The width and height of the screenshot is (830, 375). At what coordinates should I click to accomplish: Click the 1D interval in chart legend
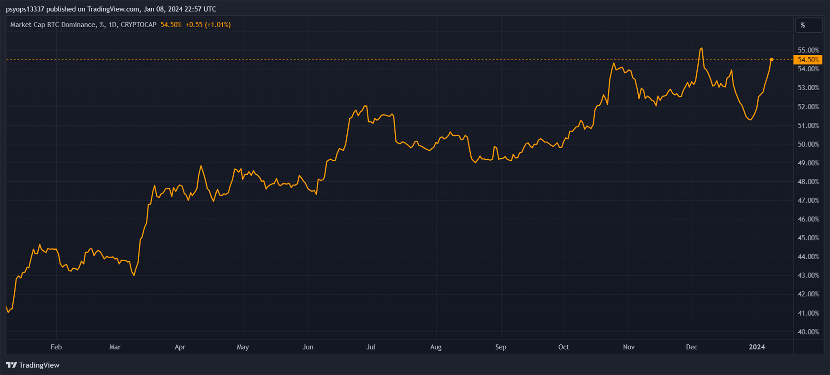point(113,25)
